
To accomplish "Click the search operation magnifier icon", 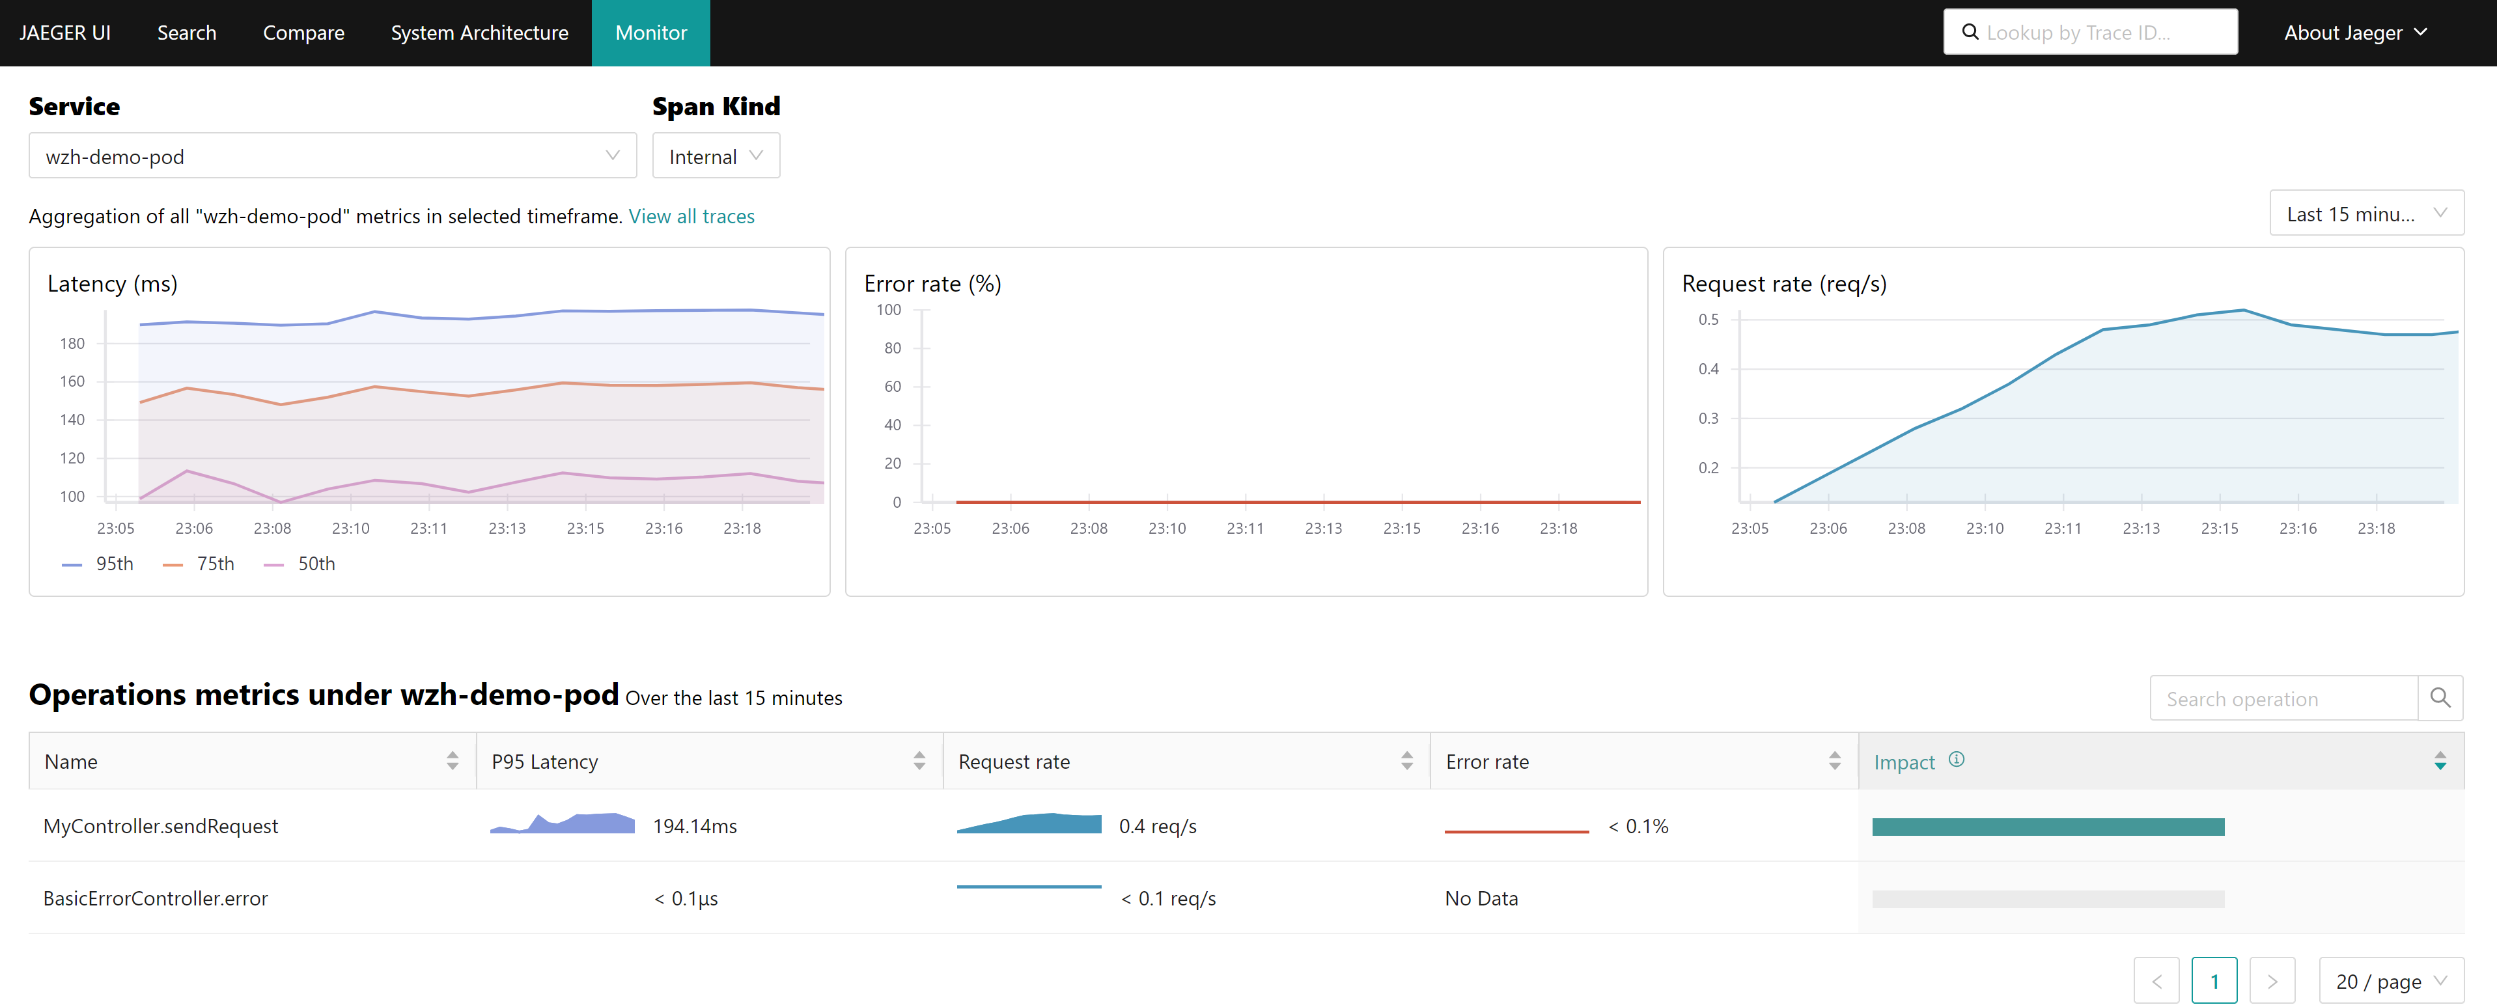I will (2440, 698).
